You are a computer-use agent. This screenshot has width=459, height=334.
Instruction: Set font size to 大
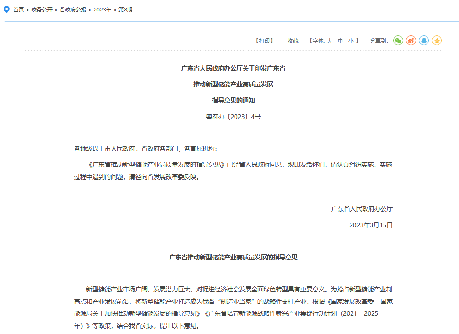(x=329, y=41)
